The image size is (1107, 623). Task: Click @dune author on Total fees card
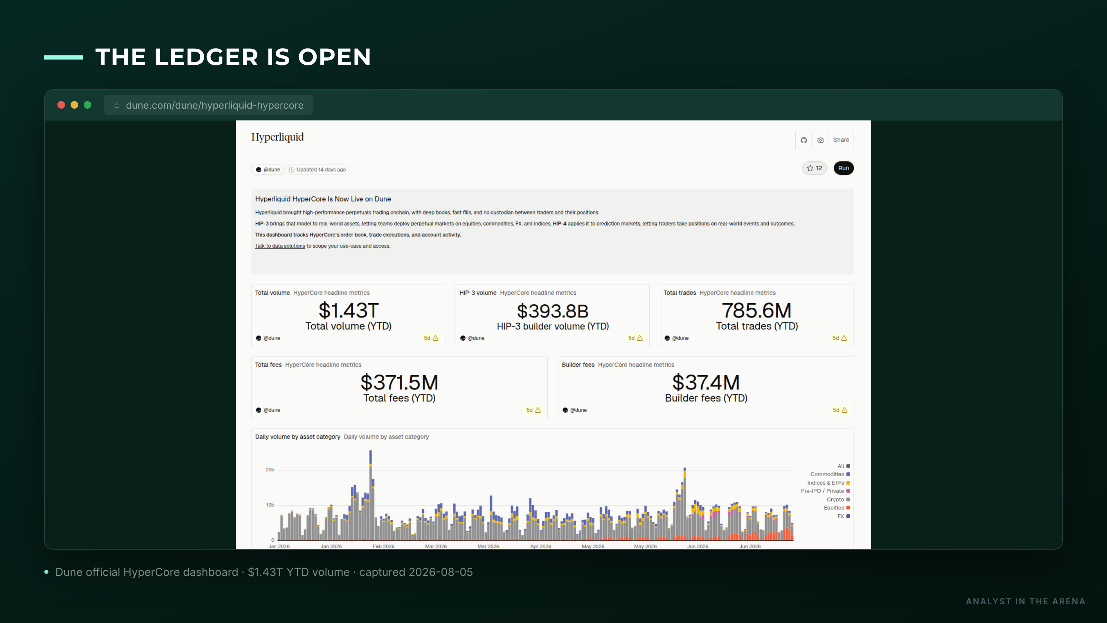268,410
